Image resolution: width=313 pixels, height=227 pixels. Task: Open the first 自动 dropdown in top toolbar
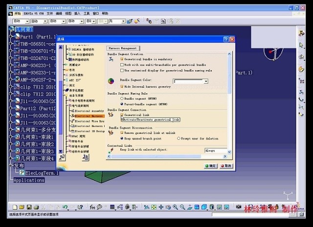pyautogui.click(x=27, y=21)
